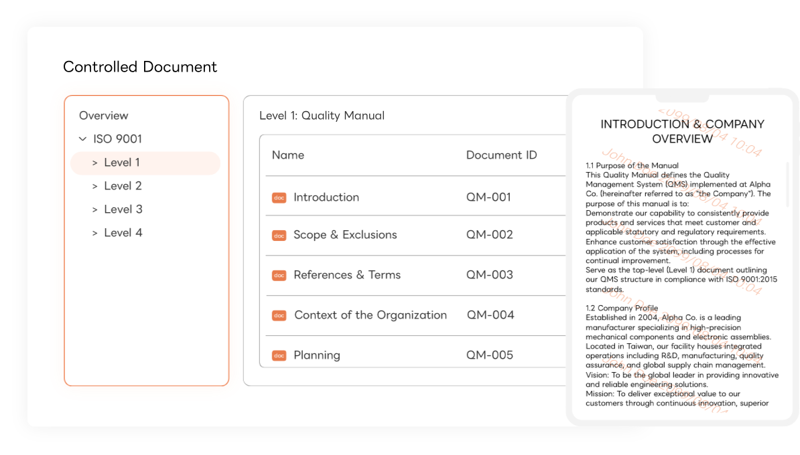Click the QM-005 document ID
The height and width of the screenshot is (455, 800).
(x=489, y=355)
